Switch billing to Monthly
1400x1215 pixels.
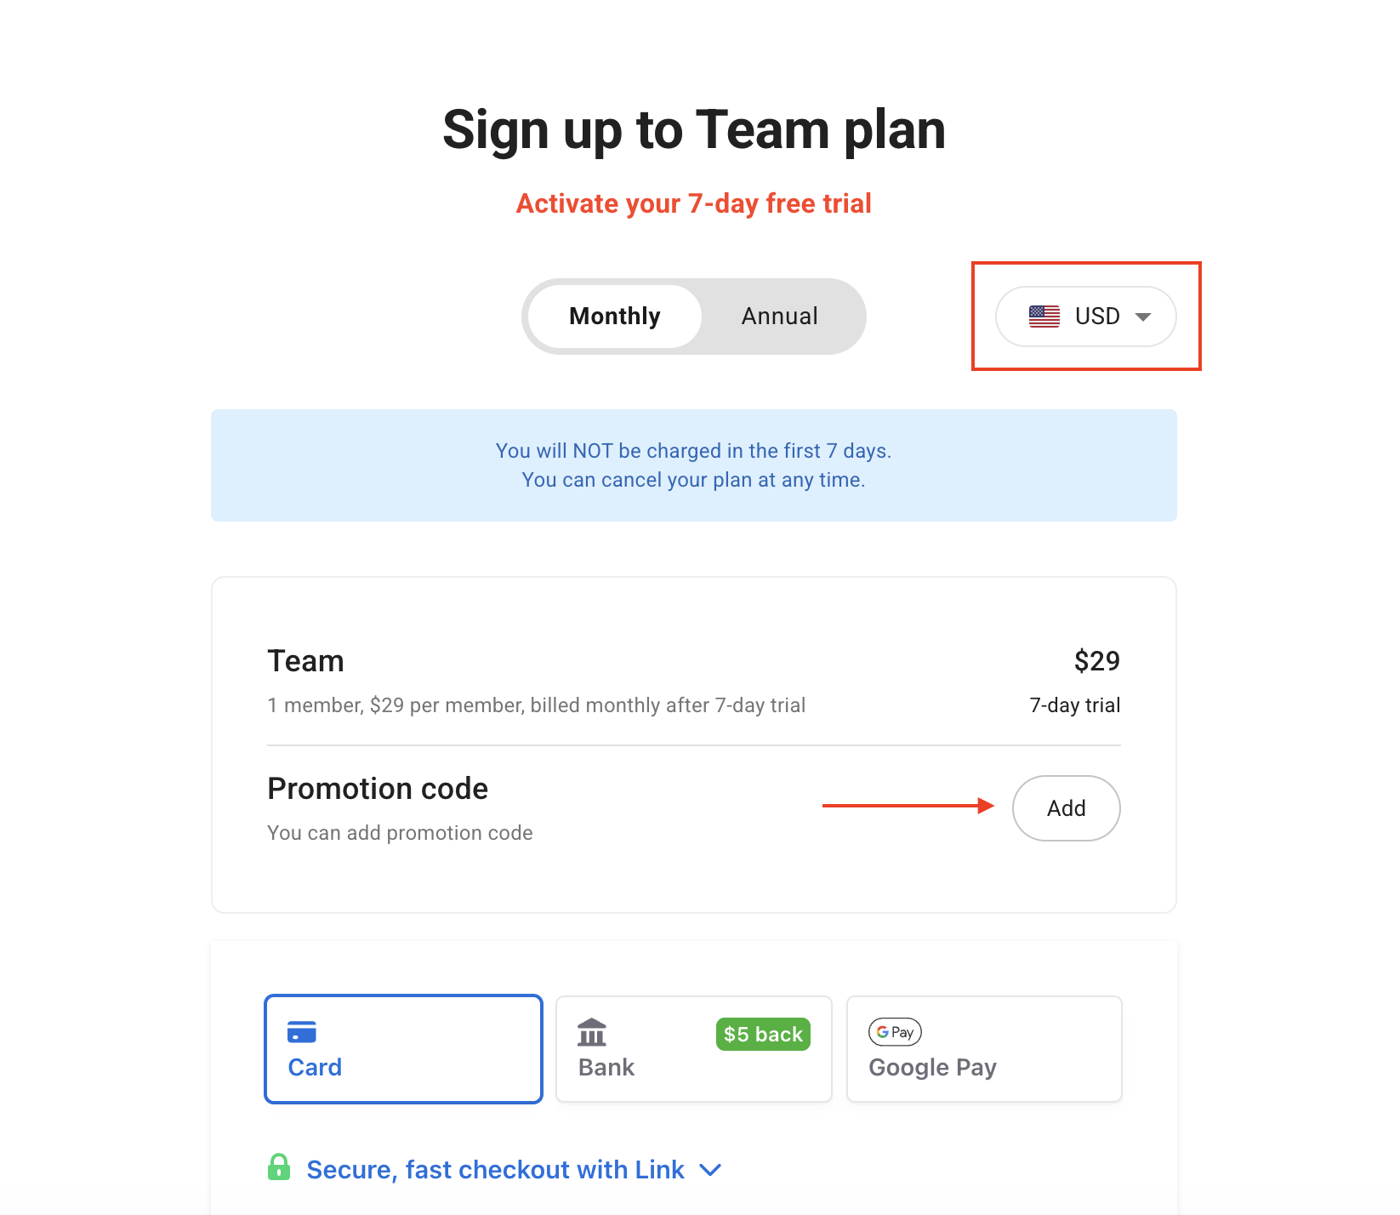tap(614, 317)
